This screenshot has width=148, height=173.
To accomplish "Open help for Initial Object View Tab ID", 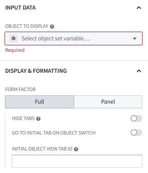I will pos(76,149).
